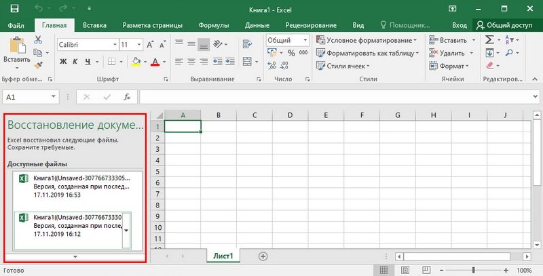543x276 pixels.
Task: Apply percent style format
Action: coord(291,53)
